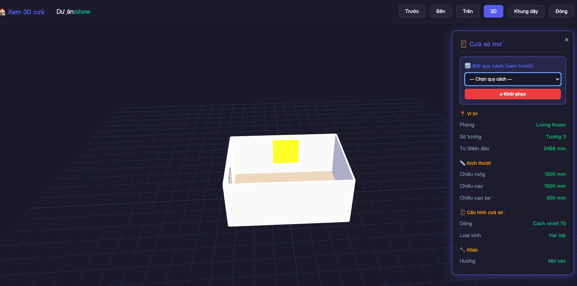Click the "2468 mm" value

[x=555, y=148]
